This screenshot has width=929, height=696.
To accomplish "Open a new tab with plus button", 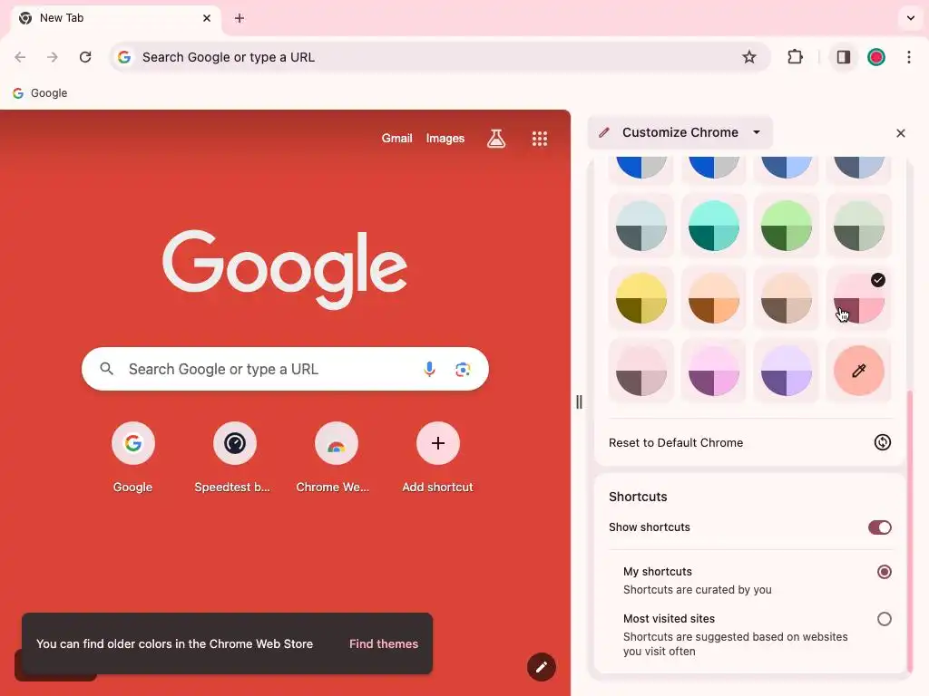I will pyautogui.click(x=240, y=18).
